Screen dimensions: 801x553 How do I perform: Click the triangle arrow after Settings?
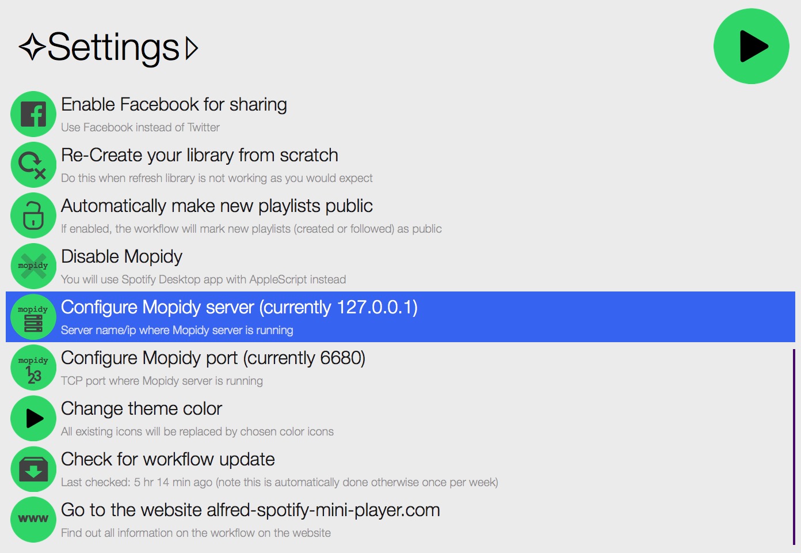point(192,48)
